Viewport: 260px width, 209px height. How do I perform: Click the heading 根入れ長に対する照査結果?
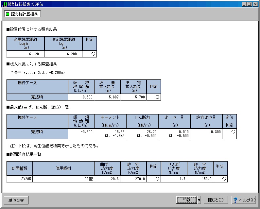pyautogui.click(x=32, y=64)
